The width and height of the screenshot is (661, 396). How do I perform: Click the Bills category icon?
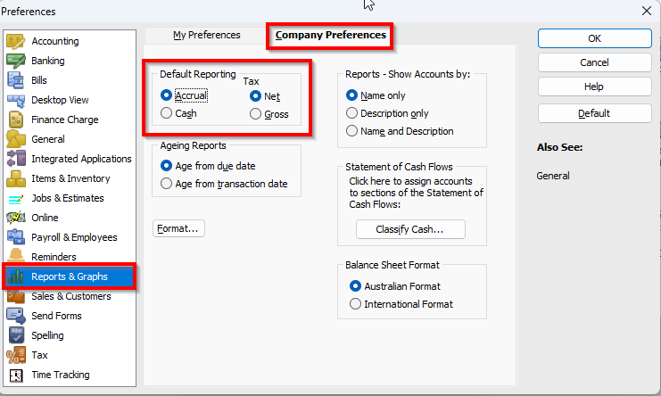pyautogui.click(x=16, y=80)
